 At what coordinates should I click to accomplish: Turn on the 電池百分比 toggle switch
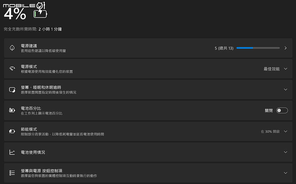click(x=282, y=110)
